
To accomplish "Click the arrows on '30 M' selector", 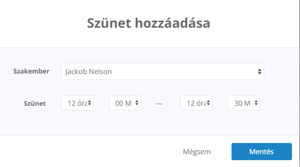I will [x=256, y=103].
